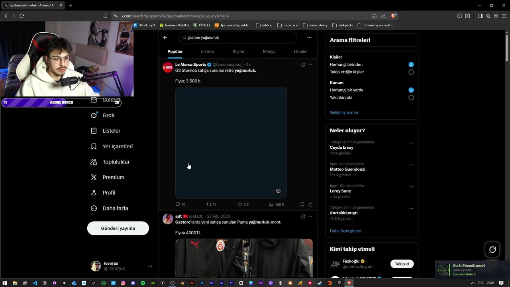Open browser extensions puzzle icon

click(x=460, y=16)
